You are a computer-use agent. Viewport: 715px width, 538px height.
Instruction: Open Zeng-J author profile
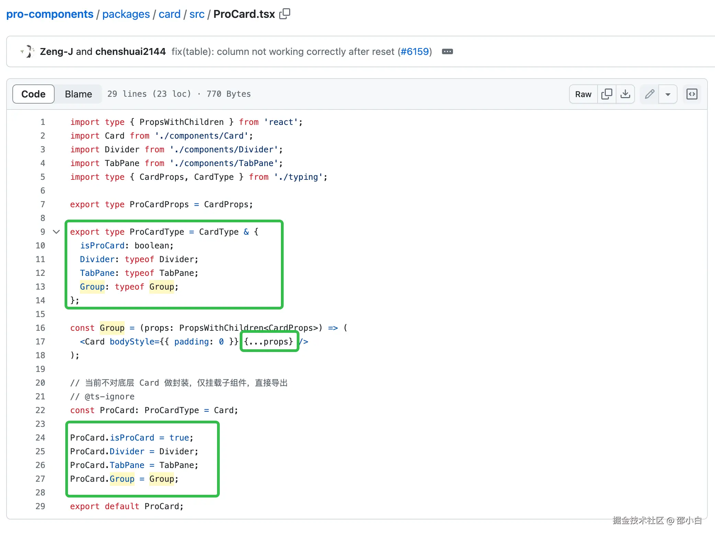(56, 51)
